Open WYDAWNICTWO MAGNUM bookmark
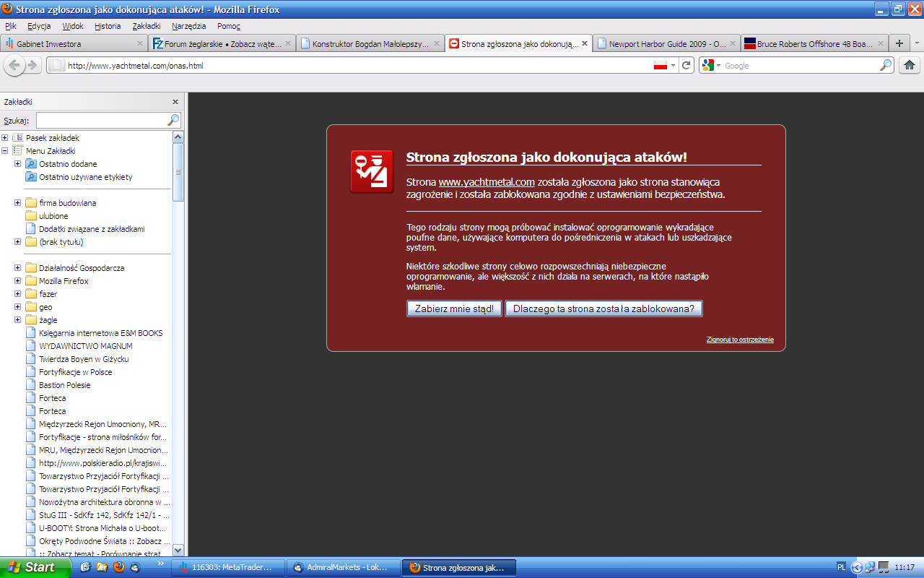 79,346
